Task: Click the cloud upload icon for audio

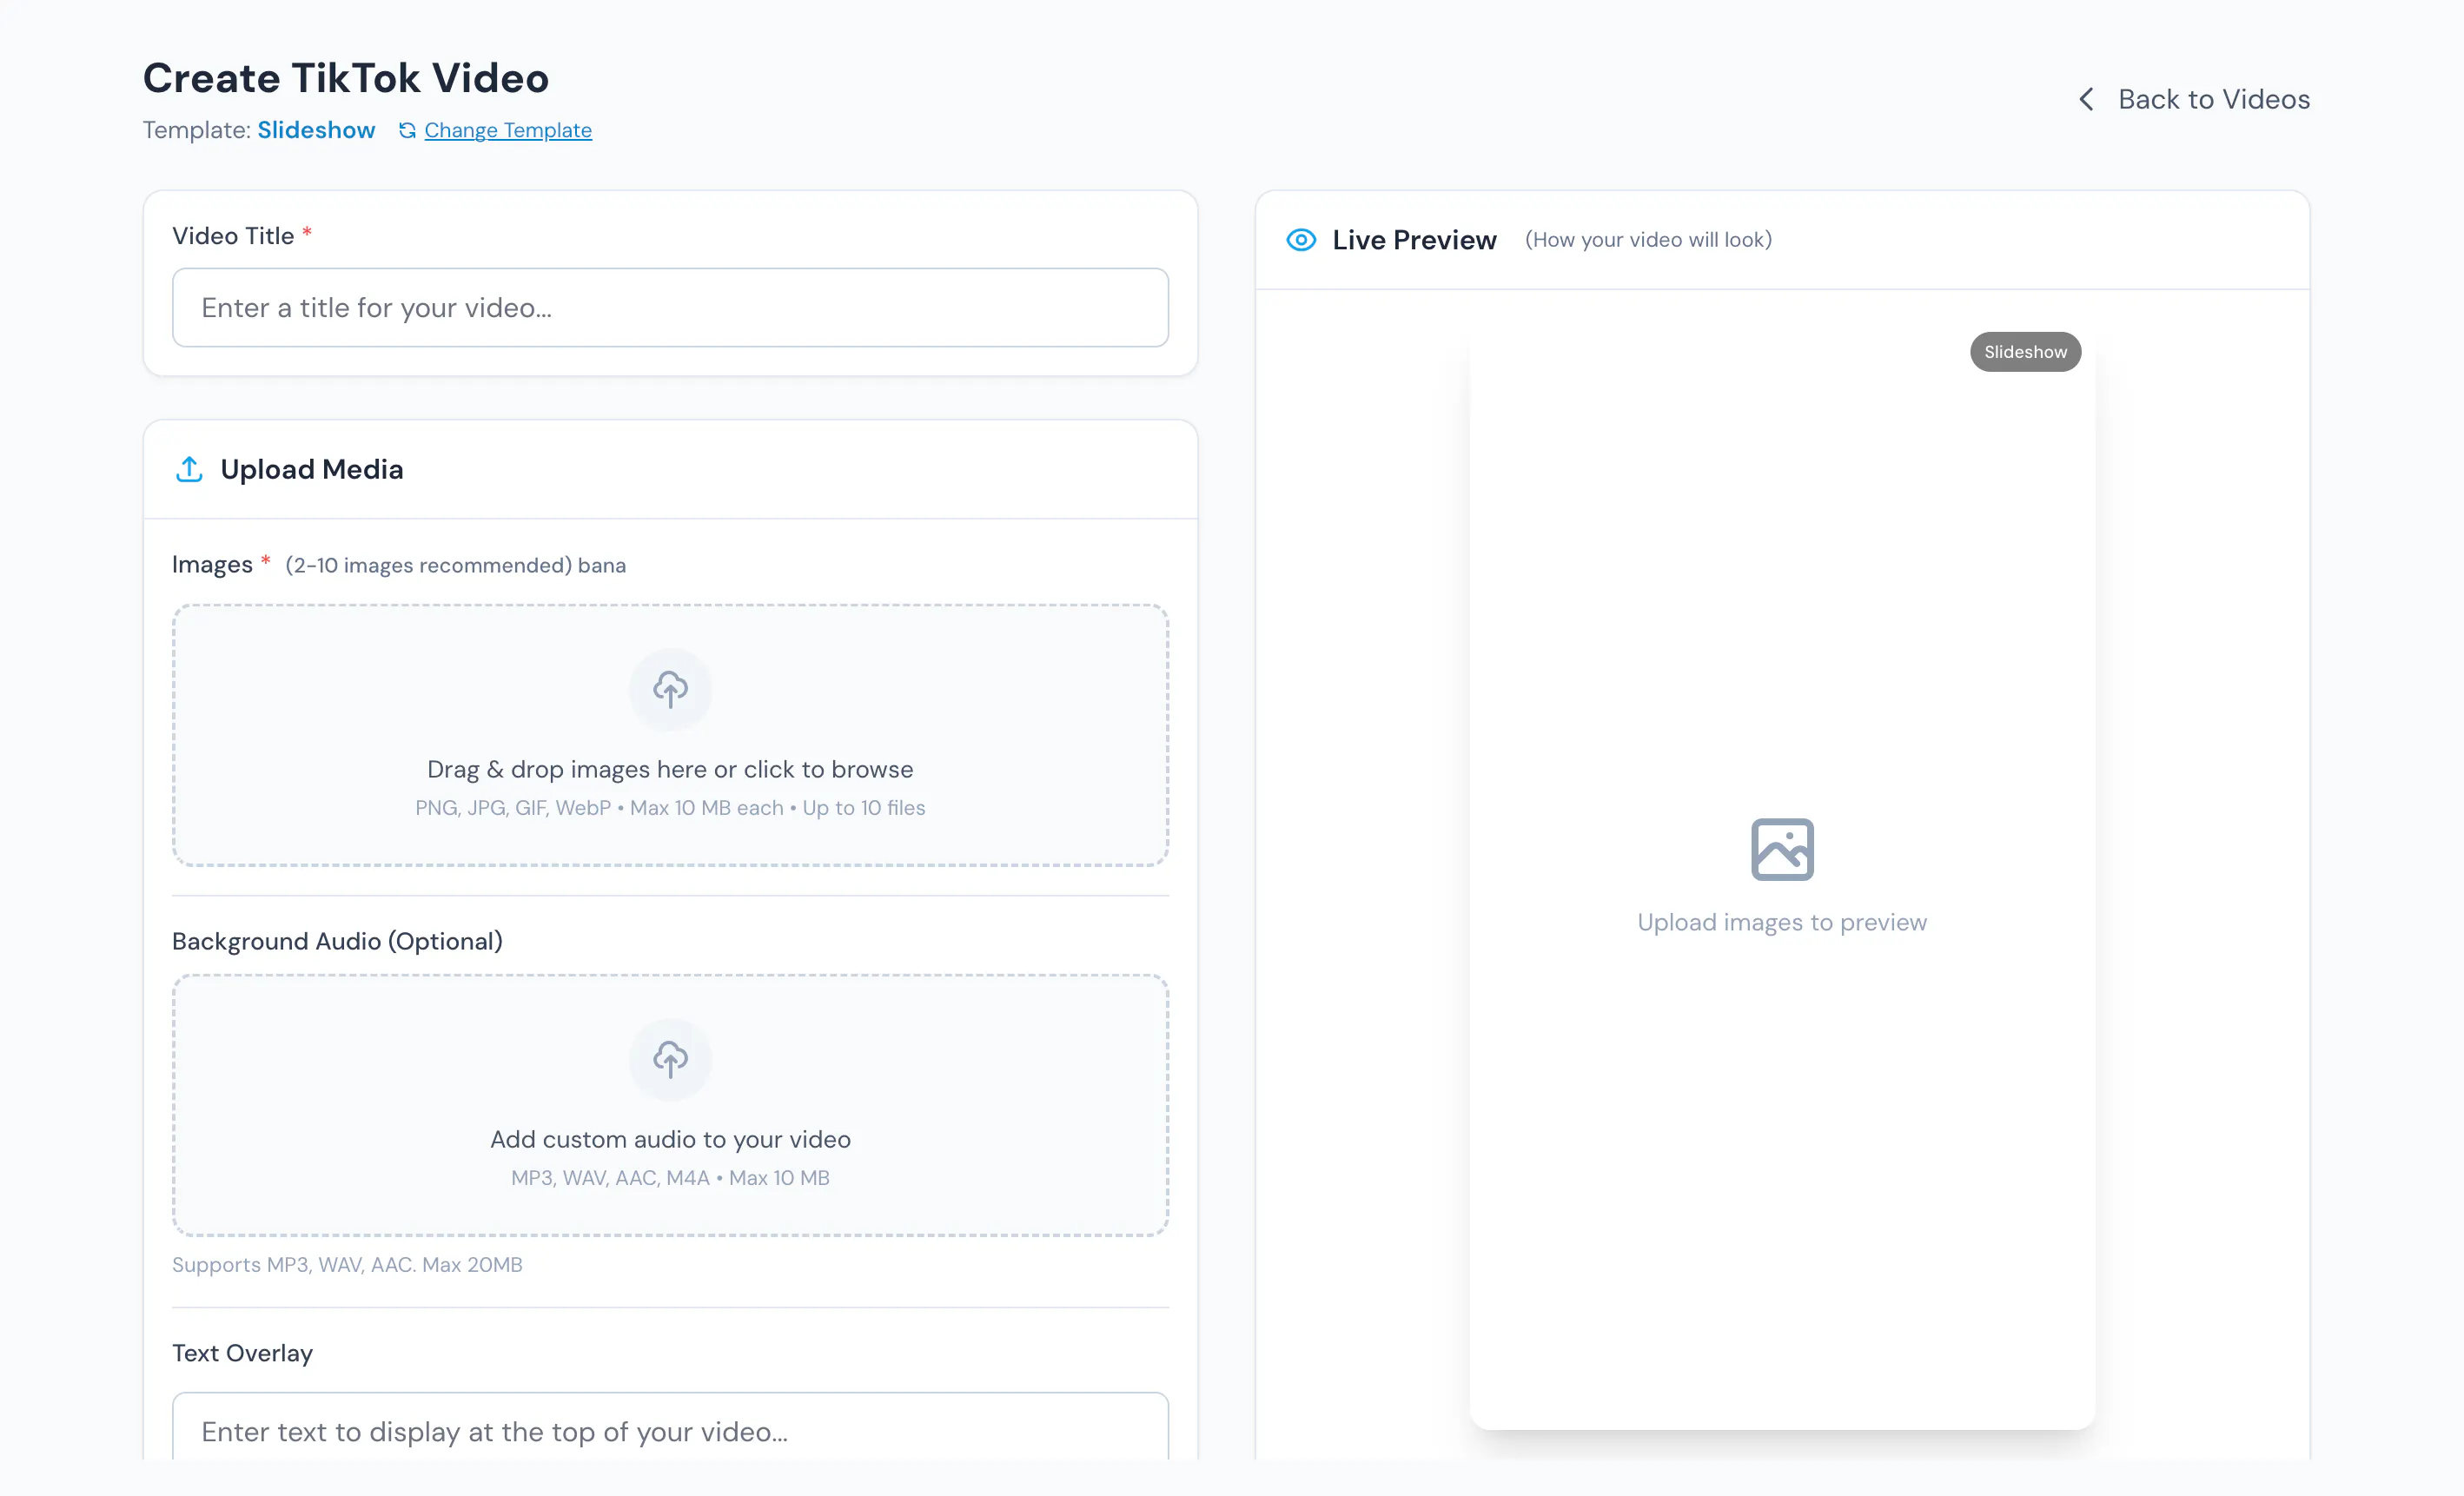Action: pyautogui.click(x=670, y=1059)
